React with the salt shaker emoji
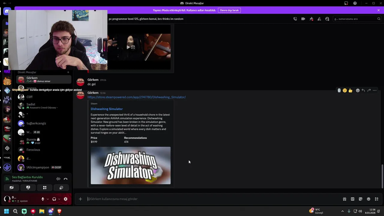Viewport: 384px width, 216px height. point(339,90)
